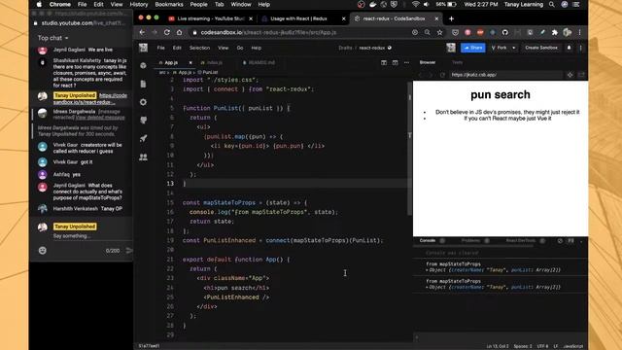Go to Chrome home page
This screenshot has width=622, height=350.
pos(179,32)
